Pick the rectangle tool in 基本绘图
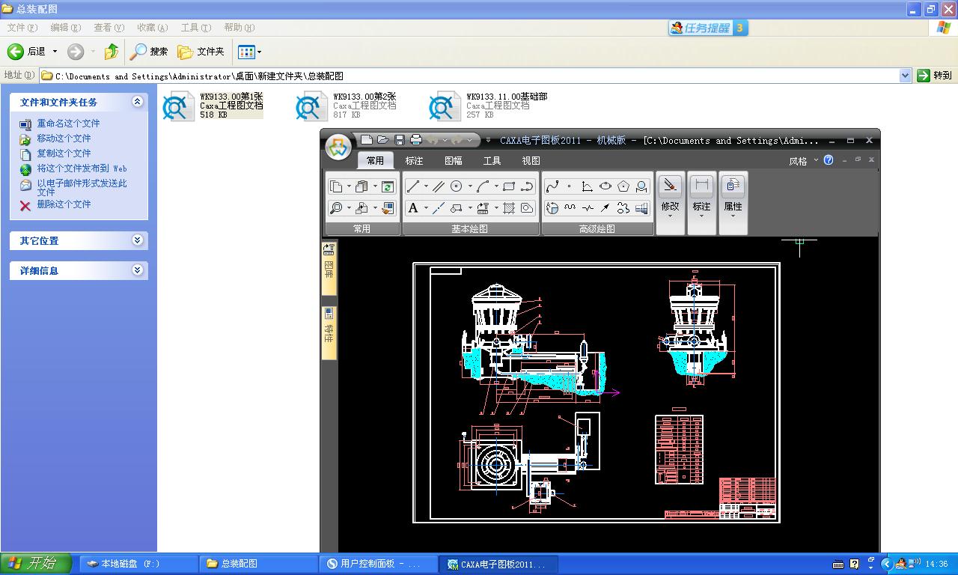The height and width of the screenshot is (575, 958). click(x=509, y=186)
